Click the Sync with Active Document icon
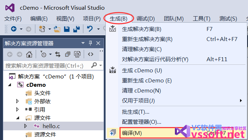The height and width of the screenshot is (140, 248). [58, 54]
